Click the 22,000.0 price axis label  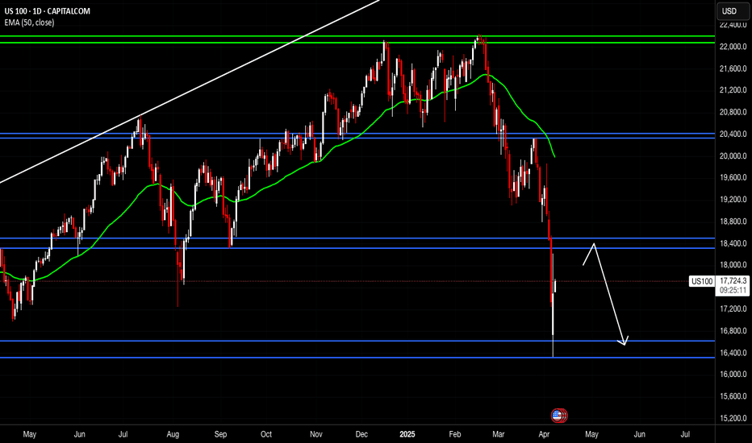[733, 47]
